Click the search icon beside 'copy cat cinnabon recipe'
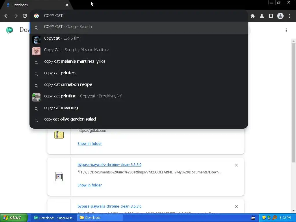296x222 pixels. pos(36,86)
